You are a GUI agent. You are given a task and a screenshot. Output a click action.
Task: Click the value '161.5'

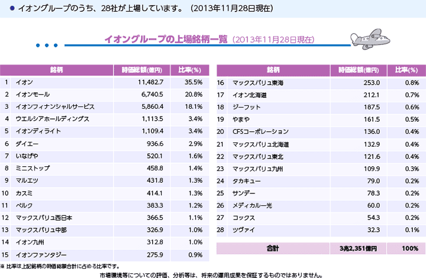pyautogui.click(x=372, y=119)
